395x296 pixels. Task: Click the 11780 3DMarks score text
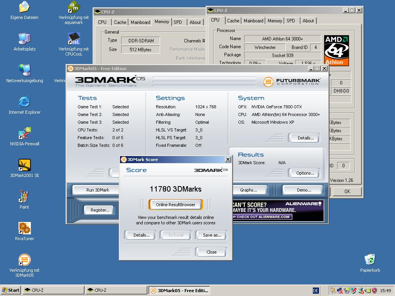[176, 189]
